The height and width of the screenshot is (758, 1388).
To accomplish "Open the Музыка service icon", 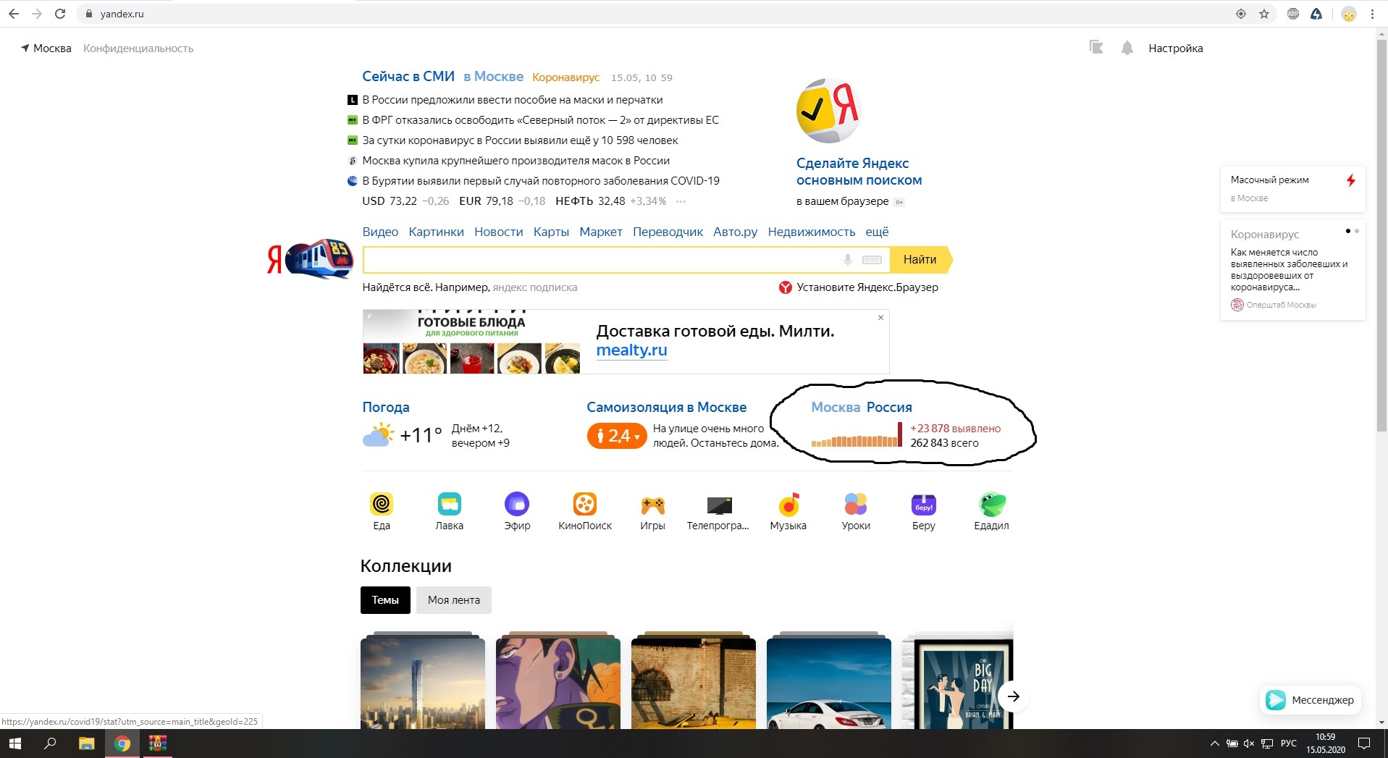I will 788,503.
